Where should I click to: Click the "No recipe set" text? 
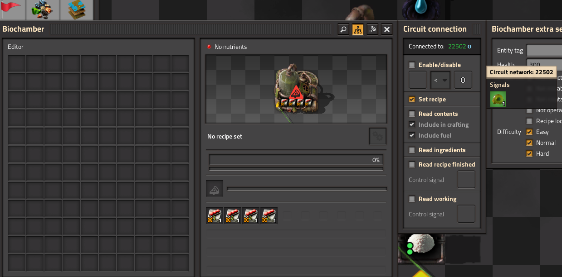[x=225, y=136]
